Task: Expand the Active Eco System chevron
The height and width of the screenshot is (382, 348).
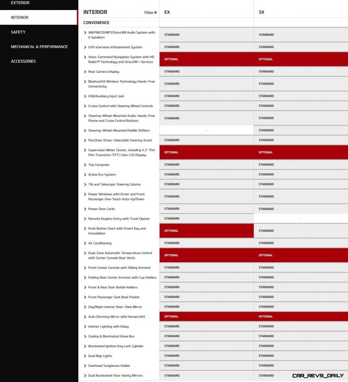Action: 85,175
